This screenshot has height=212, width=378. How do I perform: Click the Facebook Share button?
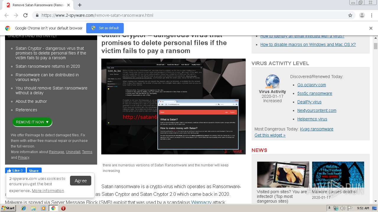[x=34, y=170]
